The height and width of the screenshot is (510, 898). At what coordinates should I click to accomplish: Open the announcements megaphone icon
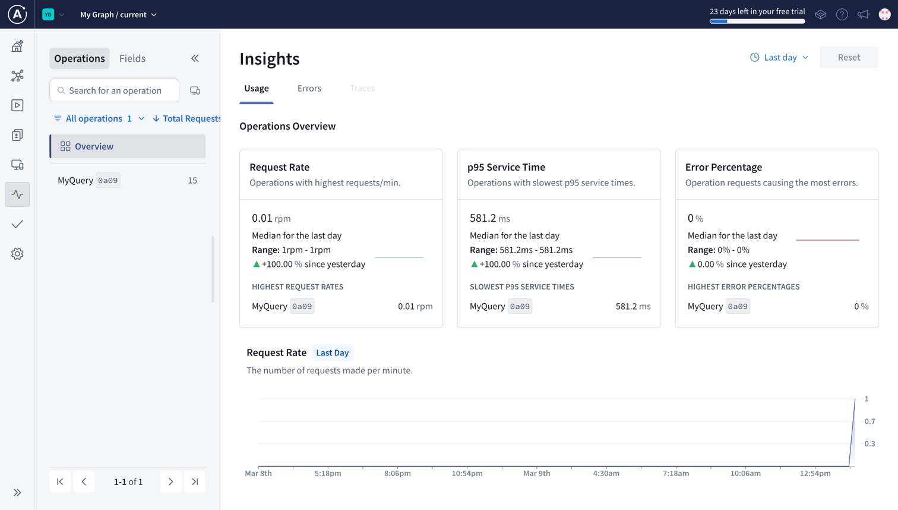point(863,14)
